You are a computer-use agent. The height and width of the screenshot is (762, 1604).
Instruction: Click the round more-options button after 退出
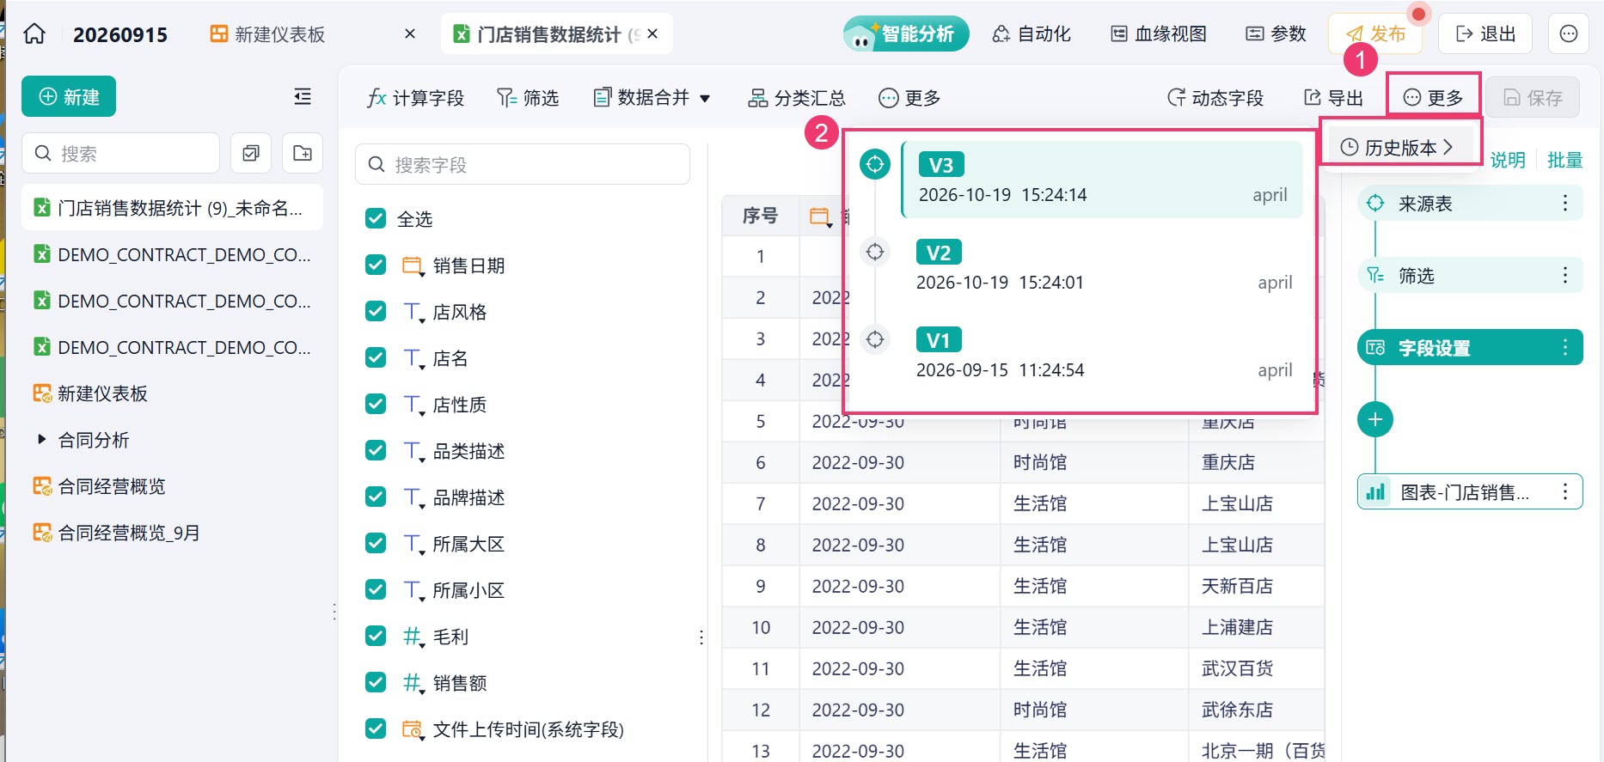pos(1569,34)
